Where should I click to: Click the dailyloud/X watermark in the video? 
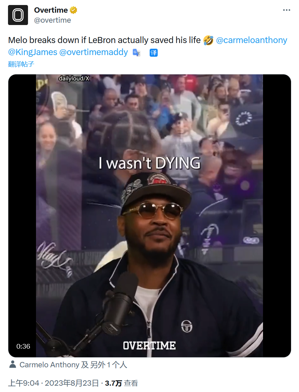coord(74,79)
